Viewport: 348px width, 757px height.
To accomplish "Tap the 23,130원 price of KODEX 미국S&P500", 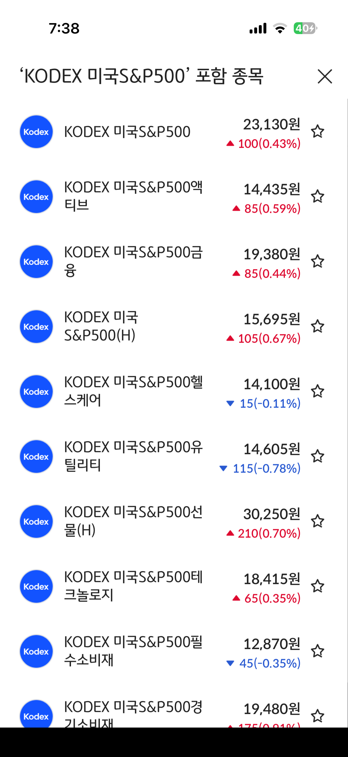I will pyautogui.click(x=271, y=124).
